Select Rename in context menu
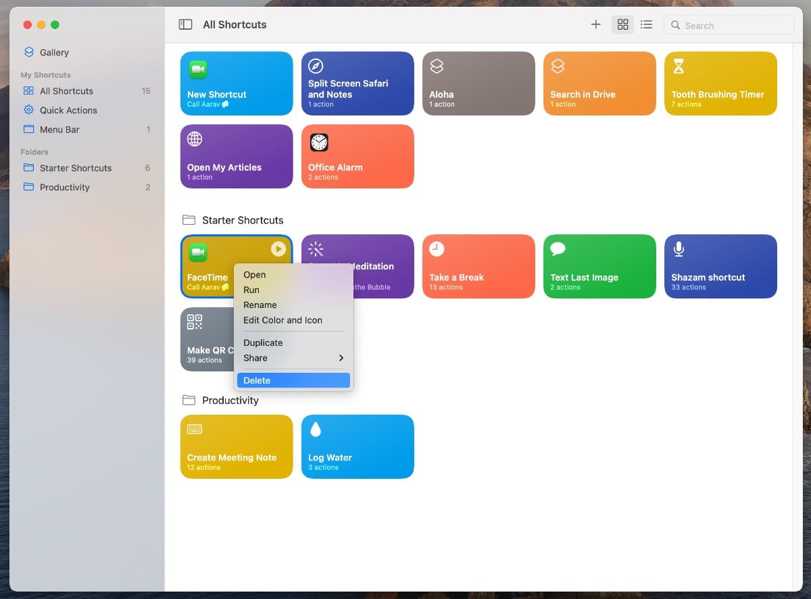 [260, 305]
